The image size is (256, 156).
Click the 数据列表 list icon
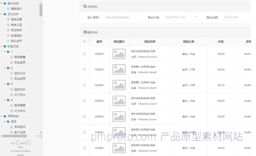coord(85,32)
